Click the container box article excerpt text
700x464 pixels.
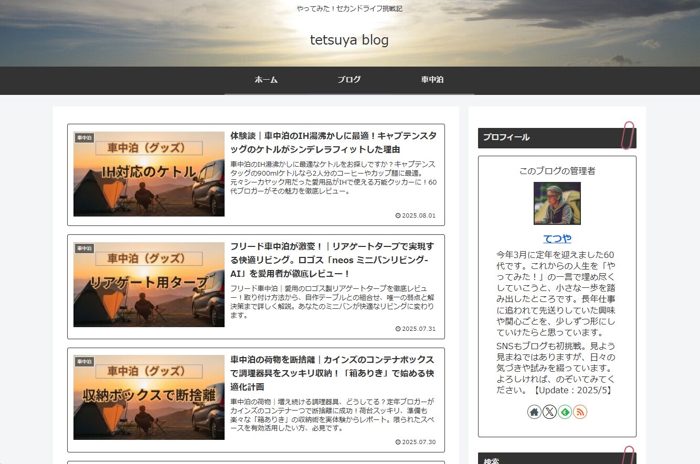pos(332,415)
